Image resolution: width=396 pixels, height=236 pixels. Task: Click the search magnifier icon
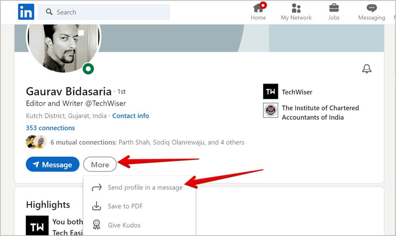click(49, 12)
